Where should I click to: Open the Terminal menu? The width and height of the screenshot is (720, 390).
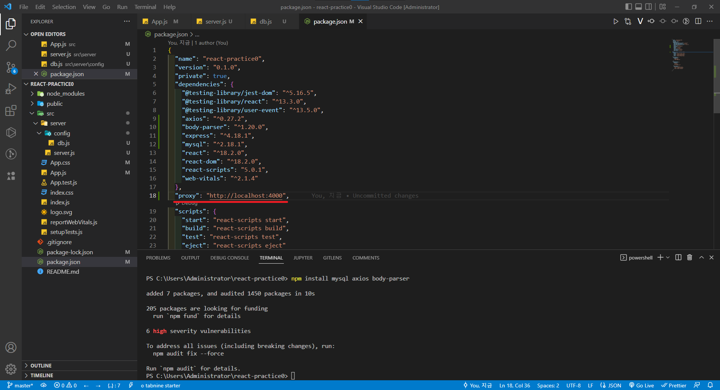coord(145,7)
